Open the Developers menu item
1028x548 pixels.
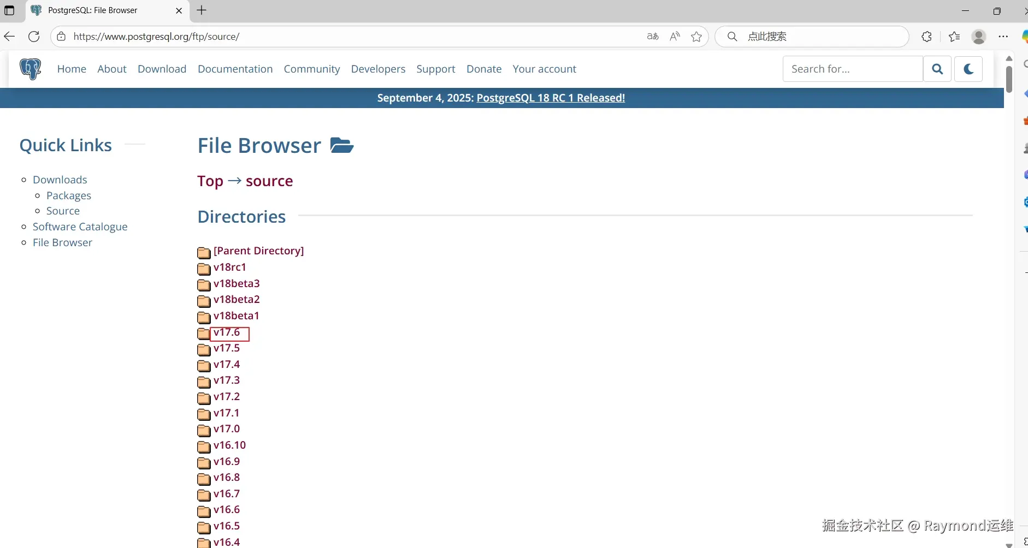(379, 69)
